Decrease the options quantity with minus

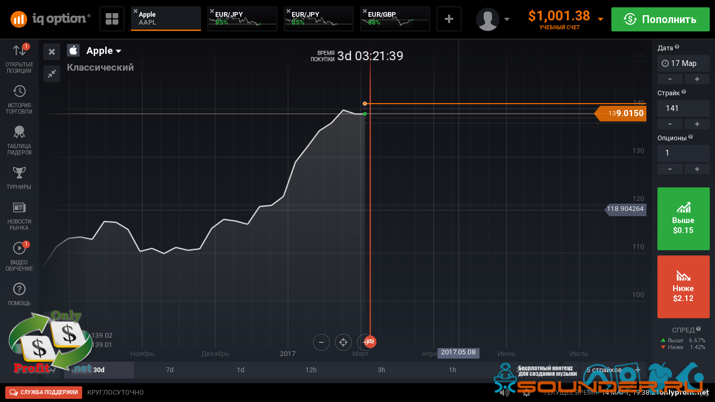click(670, 169)
